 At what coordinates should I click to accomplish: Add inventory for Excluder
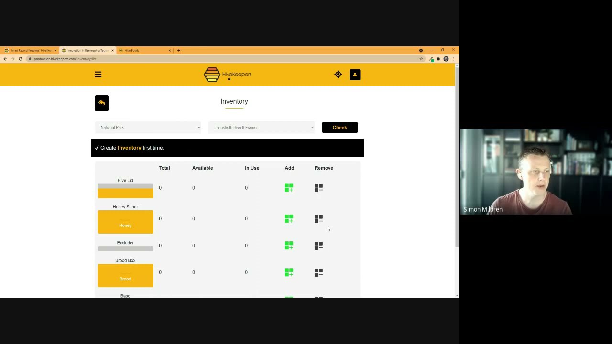(x=289, y=245)
